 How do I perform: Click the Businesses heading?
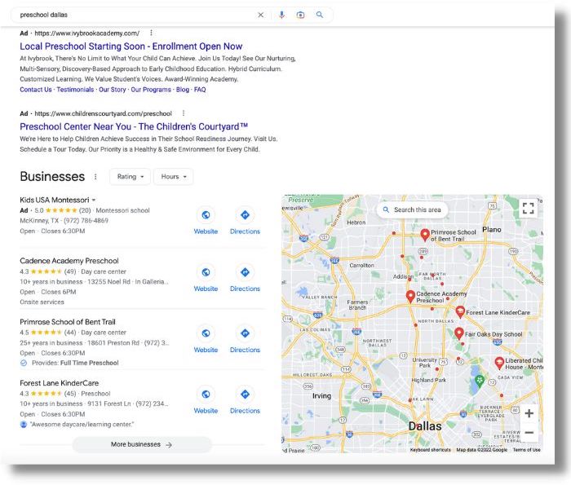[52, 176]
